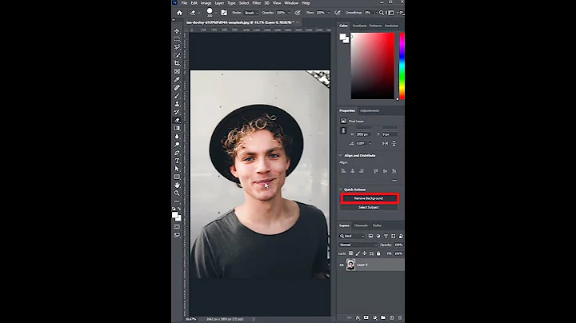This screenshot has width=576, height=323.
Task: Toggle airbrush build-up icon
Action: pos(338,13)
